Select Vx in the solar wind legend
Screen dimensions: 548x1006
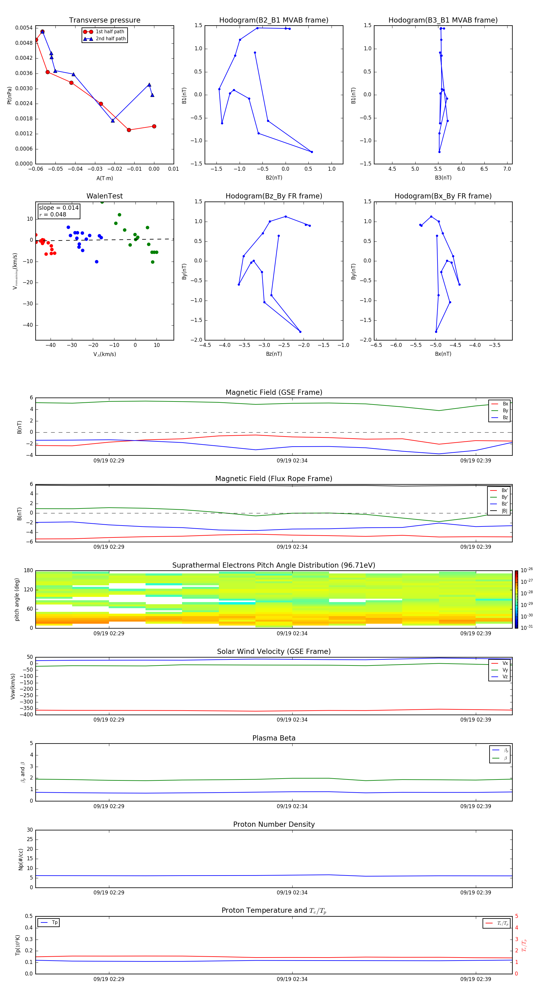[500, 663]
